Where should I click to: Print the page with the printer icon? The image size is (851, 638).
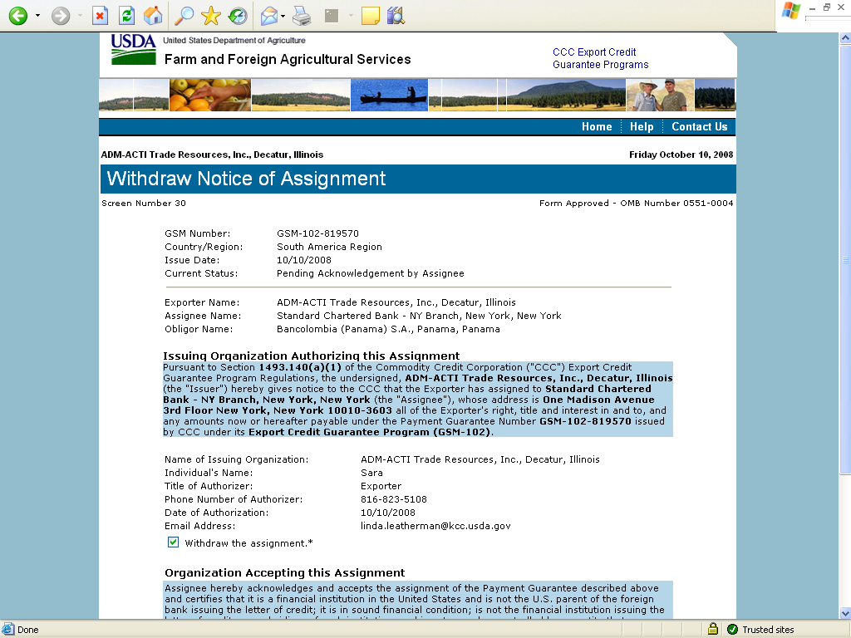coord(302,16)
